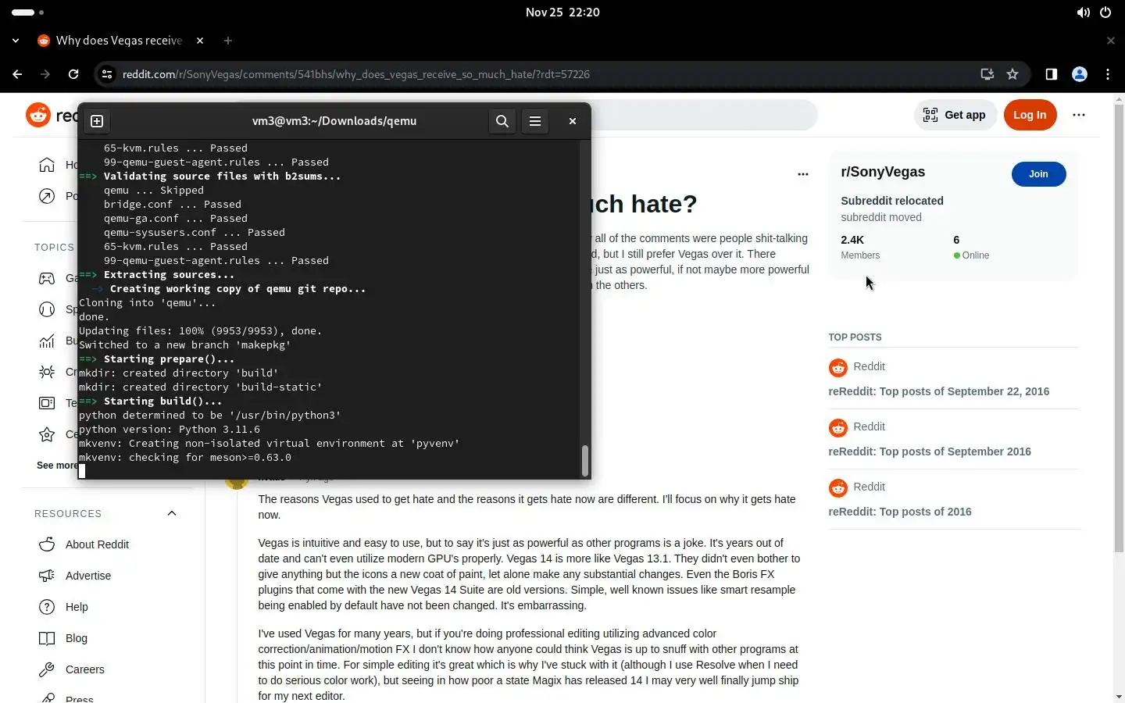Open terminal hamburger menu
Screen dimensions: 1125x703
tap(535, 121)
